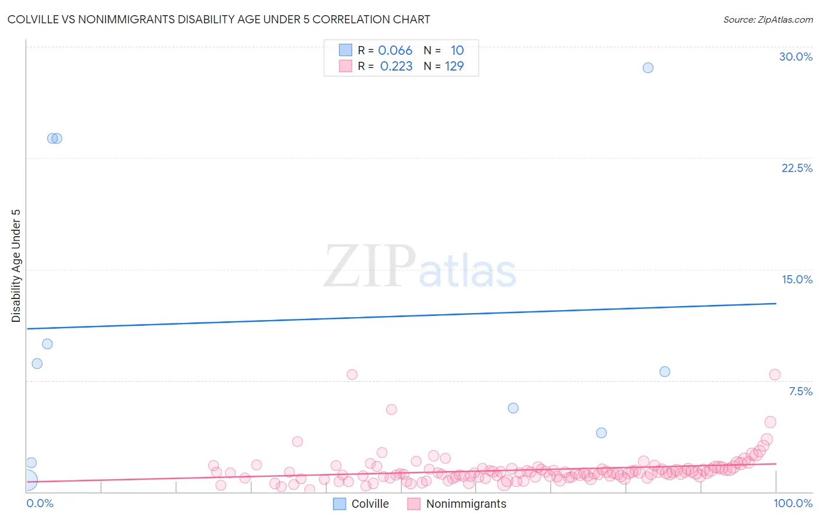This screenshot has width=820, height=520.
Task: Click the 100.0% x-axis label
Action: [x=793, y=503]
